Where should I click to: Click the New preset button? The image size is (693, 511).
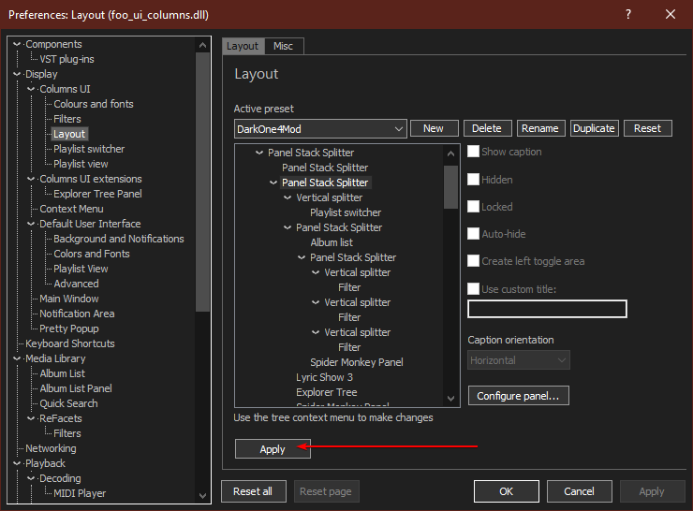tap(434, 128)
